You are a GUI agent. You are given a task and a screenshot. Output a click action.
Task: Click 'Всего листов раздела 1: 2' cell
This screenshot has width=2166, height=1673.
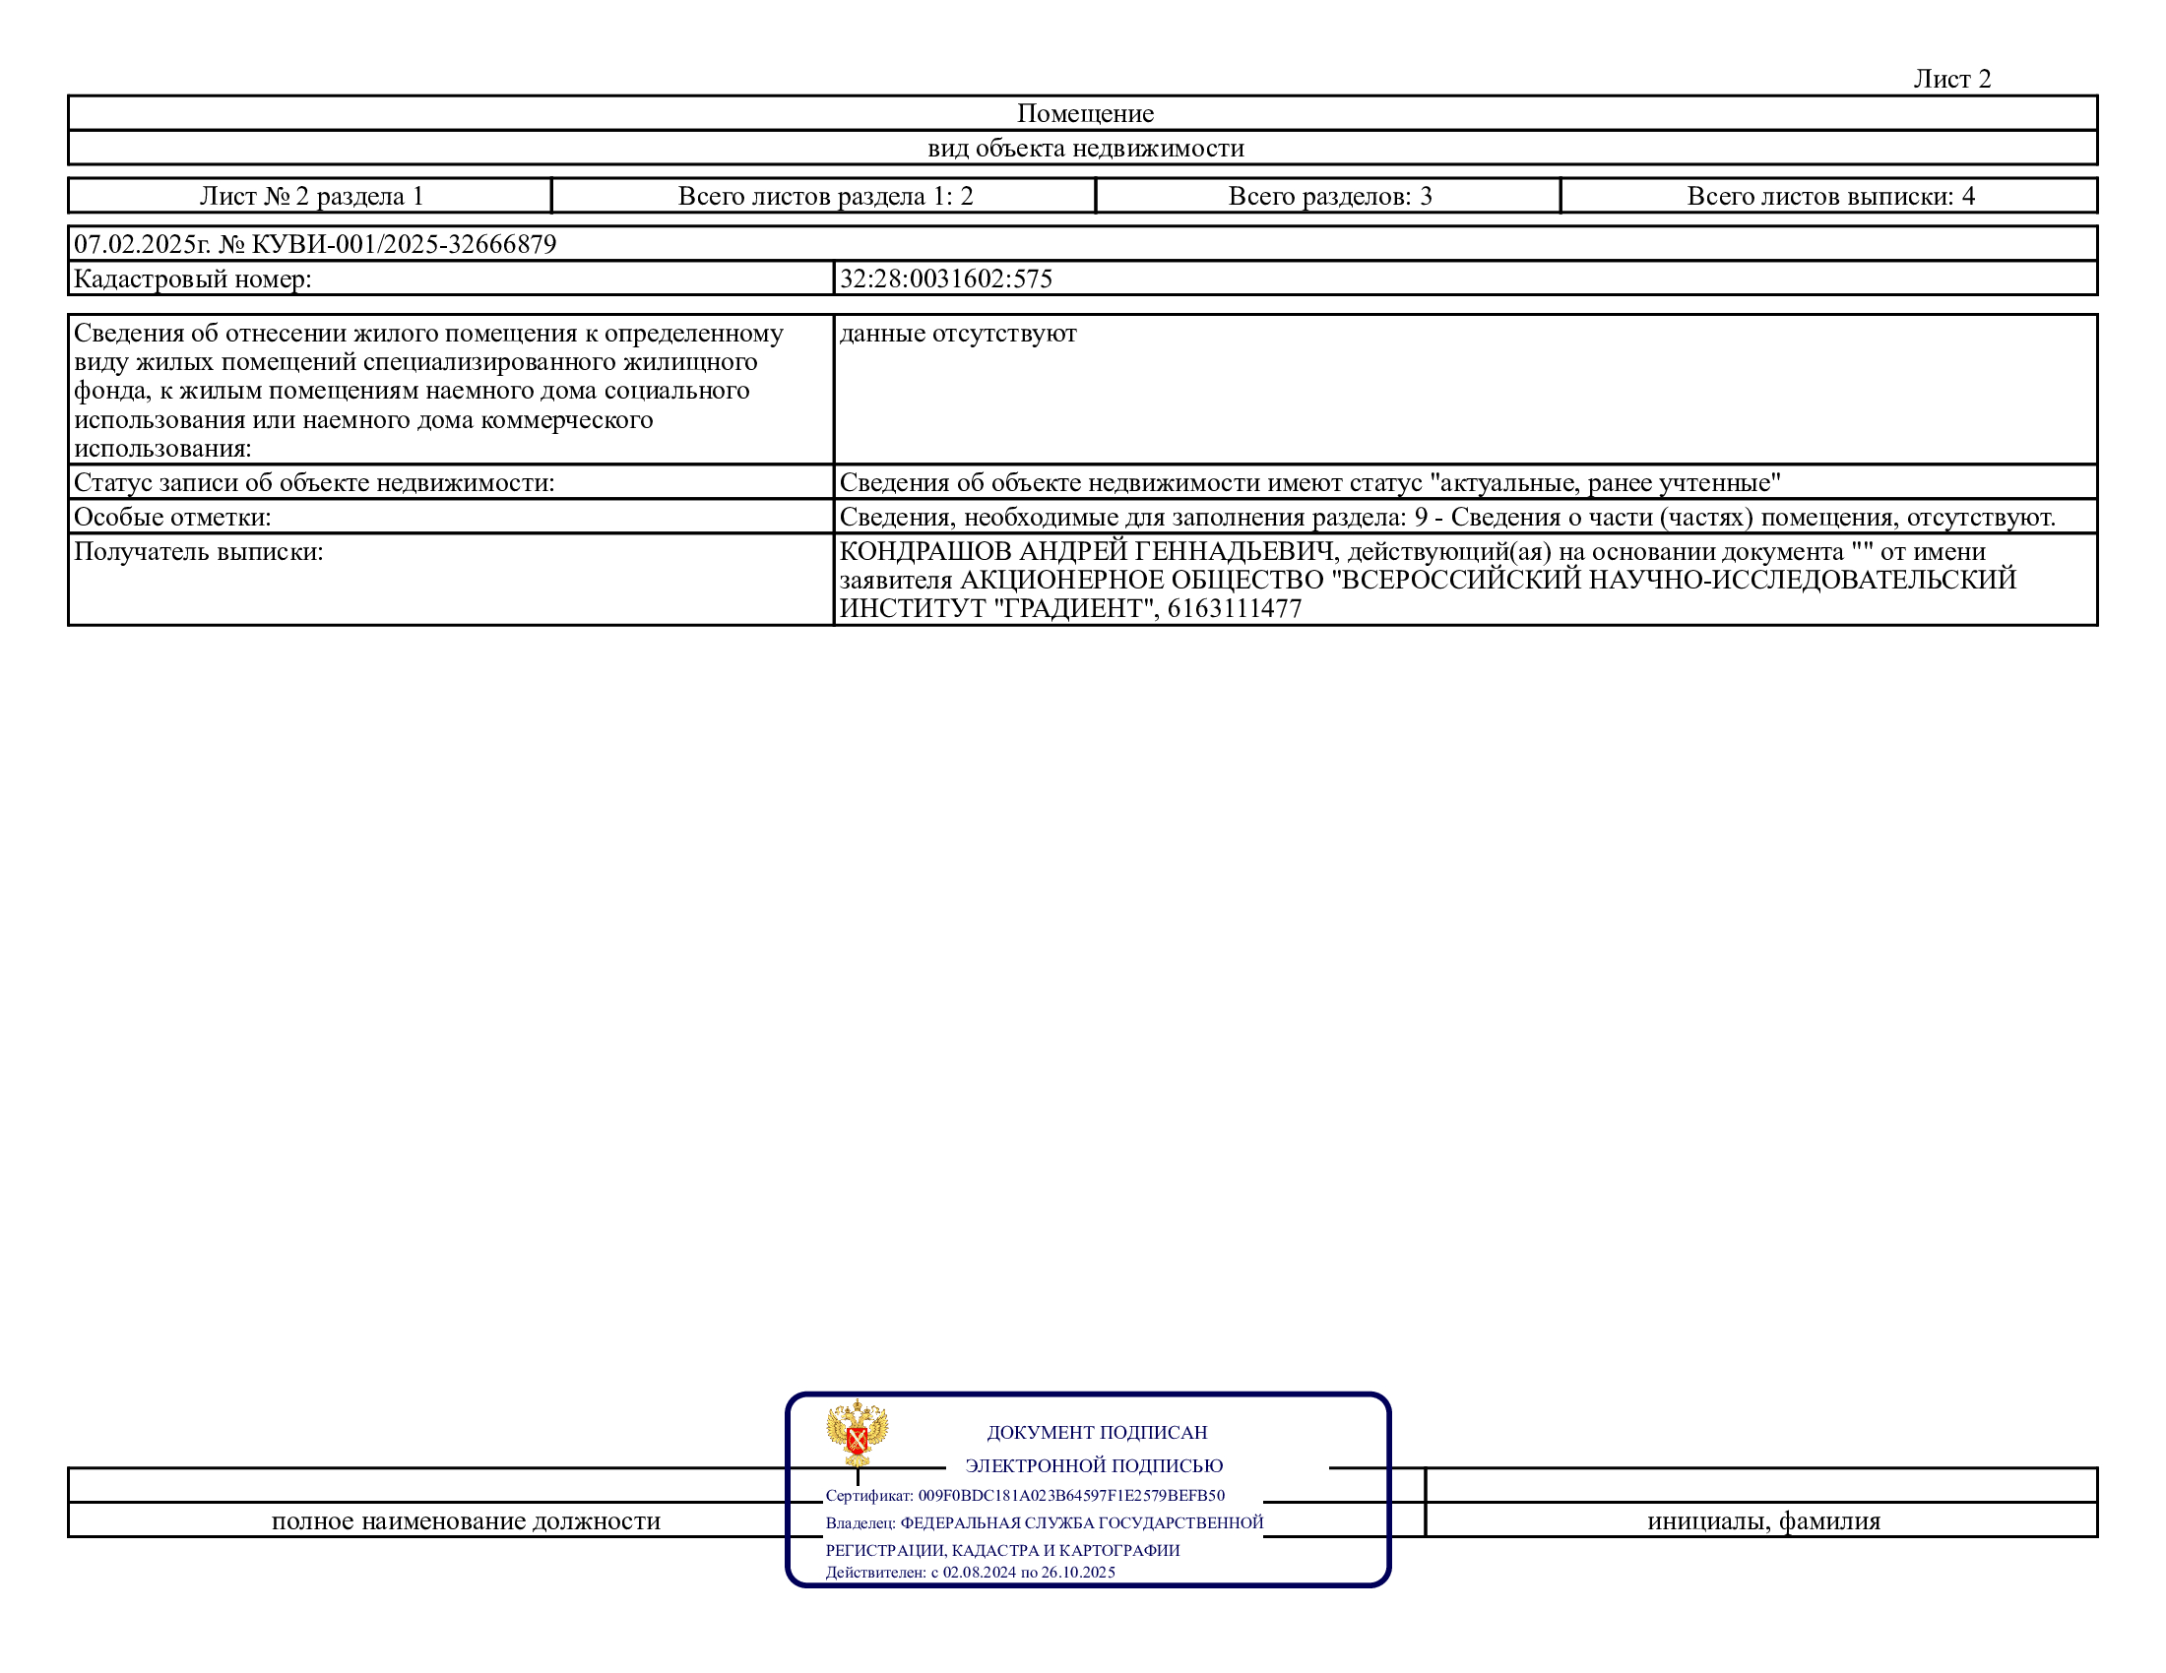coord(824,195)
